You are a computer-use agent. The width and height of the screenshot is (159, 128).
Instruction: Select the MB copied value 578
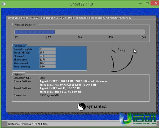pos(47,56)
